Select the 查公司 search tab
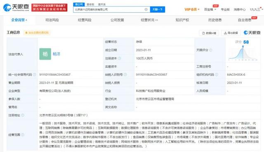Image resolution: width=264 pixels, height=152 pixels. (x=79, y=5)
